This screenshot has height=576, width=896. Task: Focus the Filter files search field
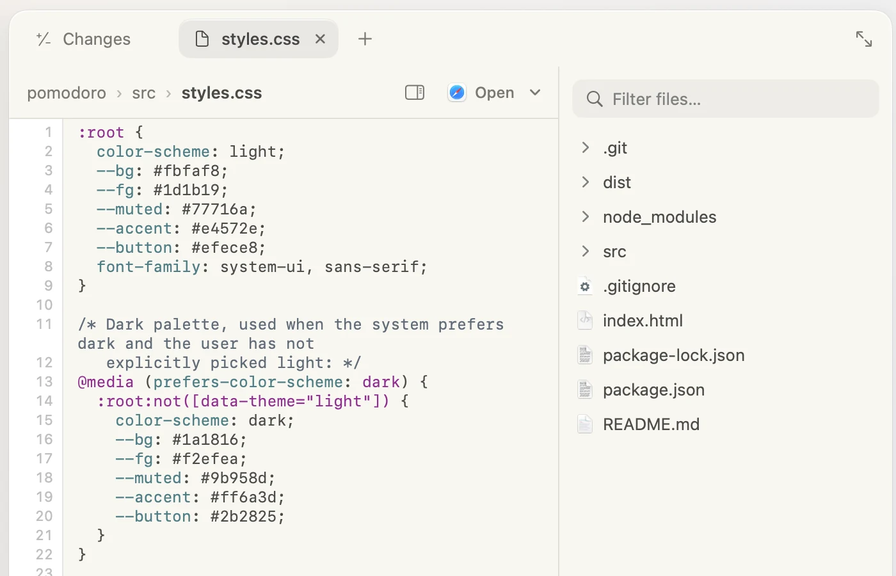click(726, 99)
